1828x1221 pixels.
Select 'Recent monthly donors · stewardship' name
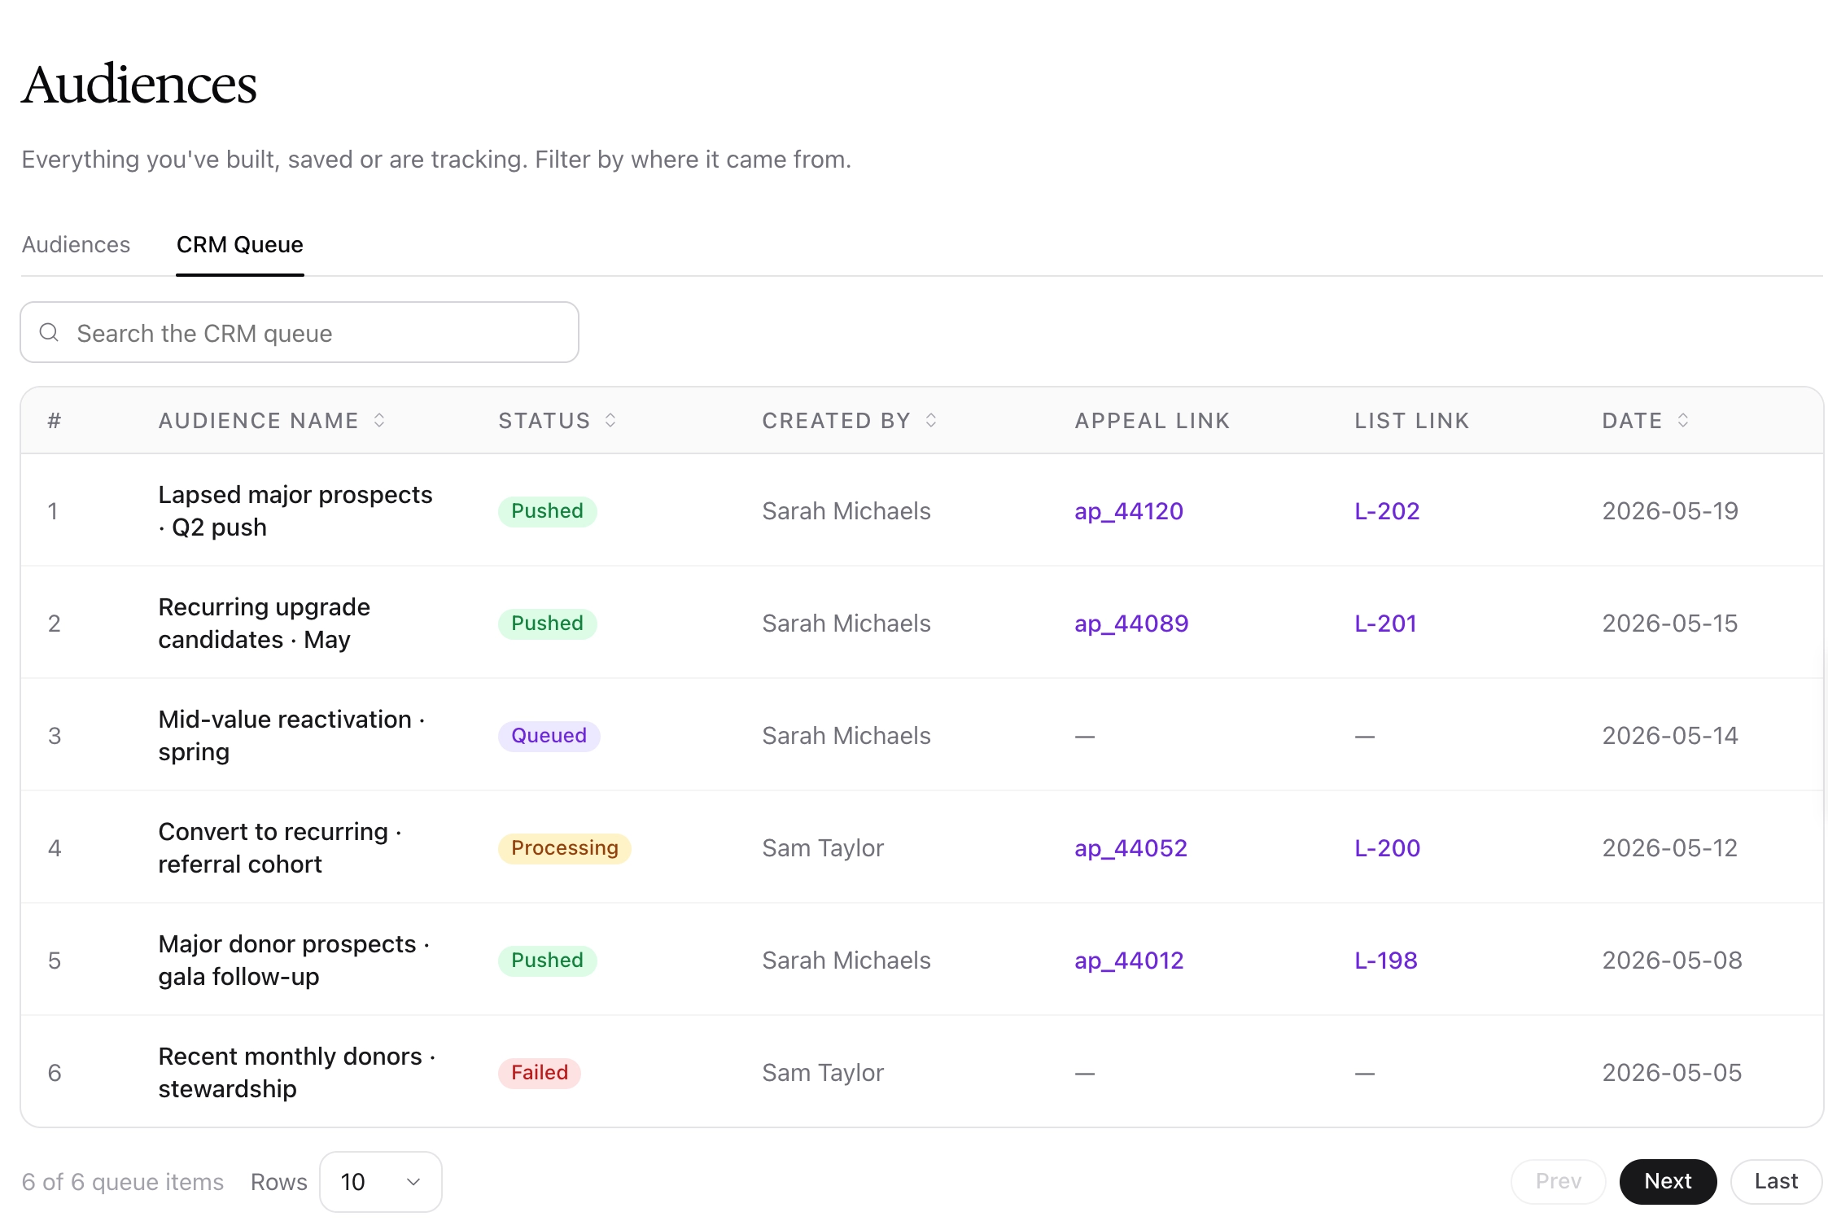coord(297,1072)
